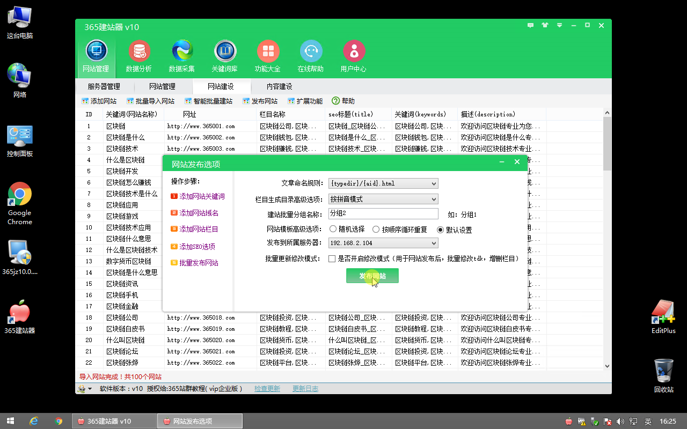The height and width of the screenshot is (429, 687).
Task: Open 用户中心 toolbar icon
Action: pos(354,56)
